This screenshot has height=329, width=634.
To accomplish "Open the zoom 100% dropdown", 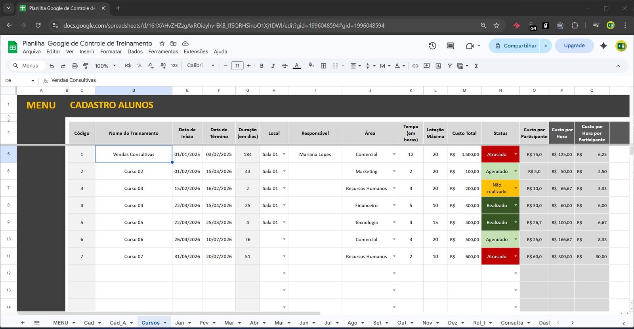I will (105, 66).
